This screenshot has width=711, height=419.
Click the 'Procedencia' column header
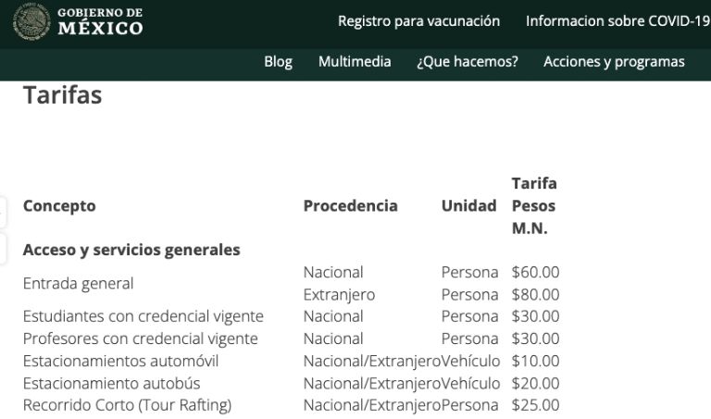pos(351,205)
